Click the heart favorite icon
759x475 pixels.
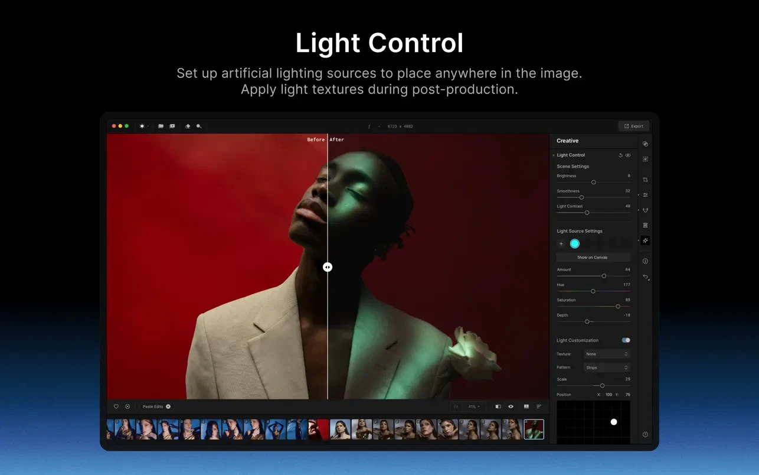click(116, 406)
